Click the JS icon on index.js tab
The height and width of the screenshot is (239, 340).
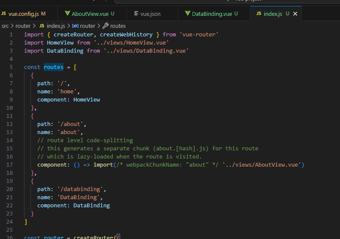[x=259, y=14]
